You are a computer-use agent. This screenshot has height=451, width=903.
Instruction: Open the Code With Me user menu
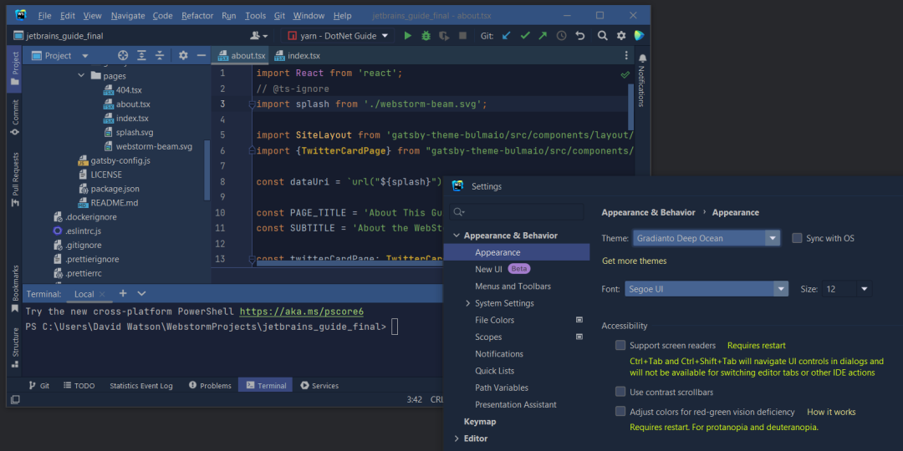pyautogui.click(x=258, y=36)
